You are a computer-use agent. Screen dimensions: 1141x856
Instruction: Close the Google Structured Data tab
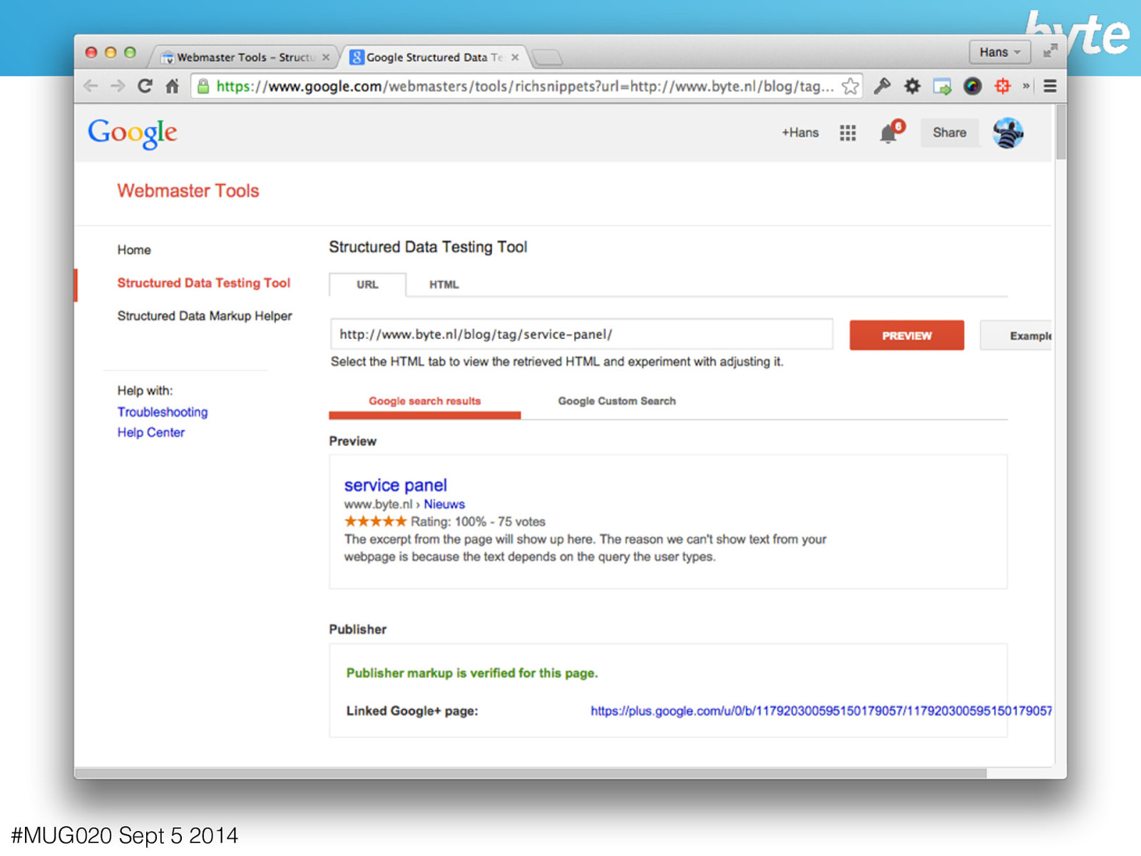(515, 57)
